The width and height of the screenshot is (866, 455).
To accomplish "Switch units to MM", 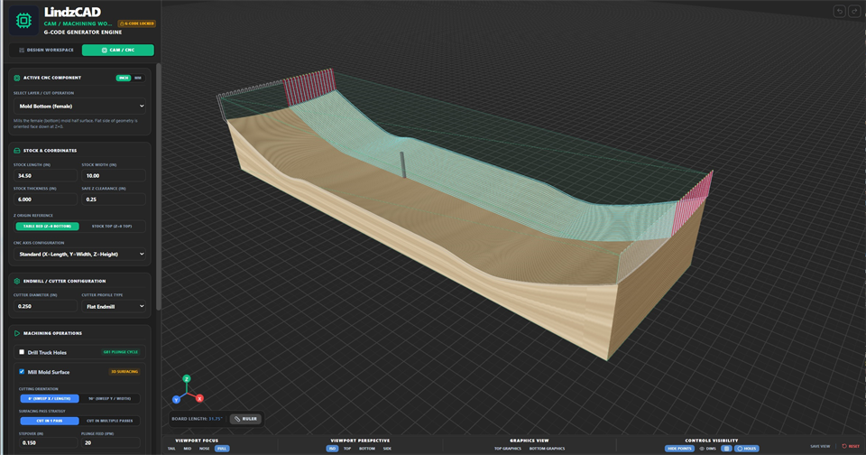I will coord(138,78).
